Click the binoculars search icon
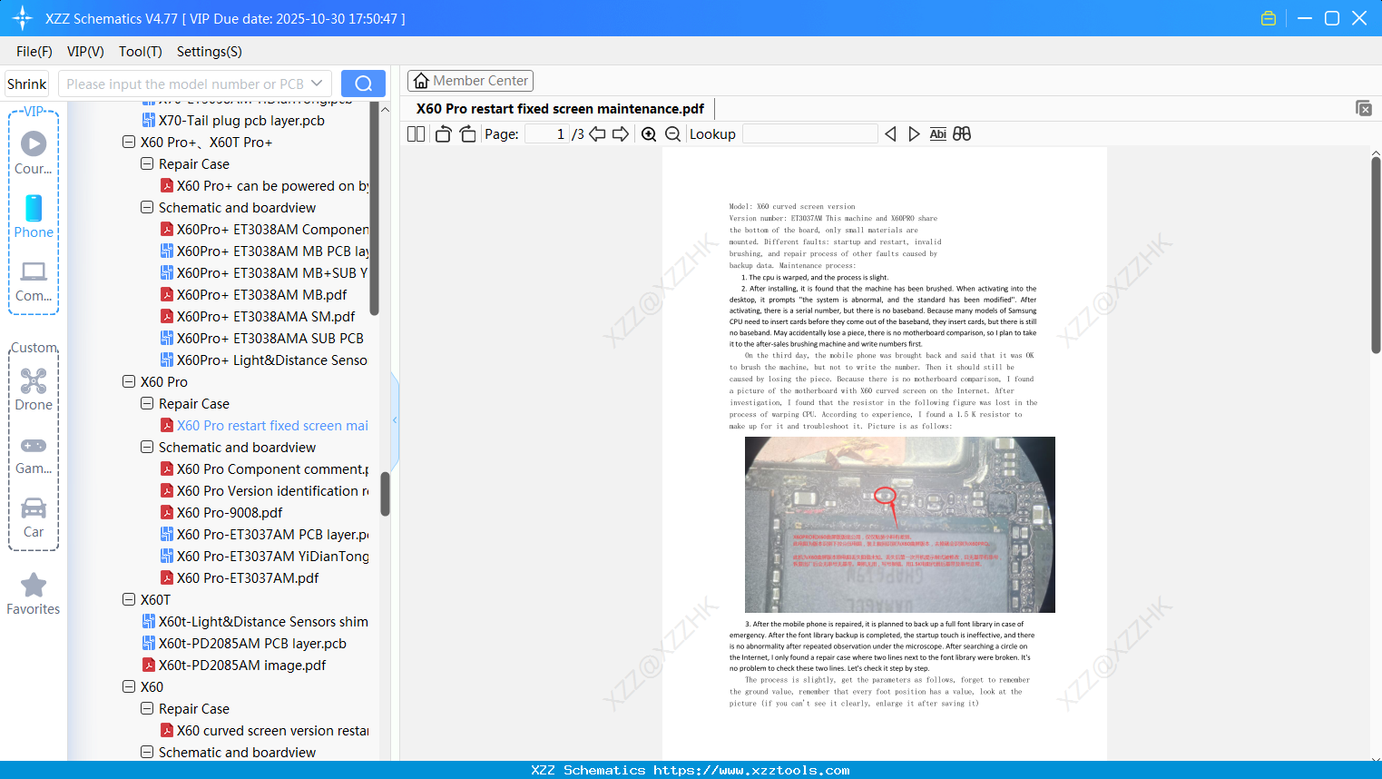The image size is (1382, 779). pyautogui.click(x=962, y=134)
